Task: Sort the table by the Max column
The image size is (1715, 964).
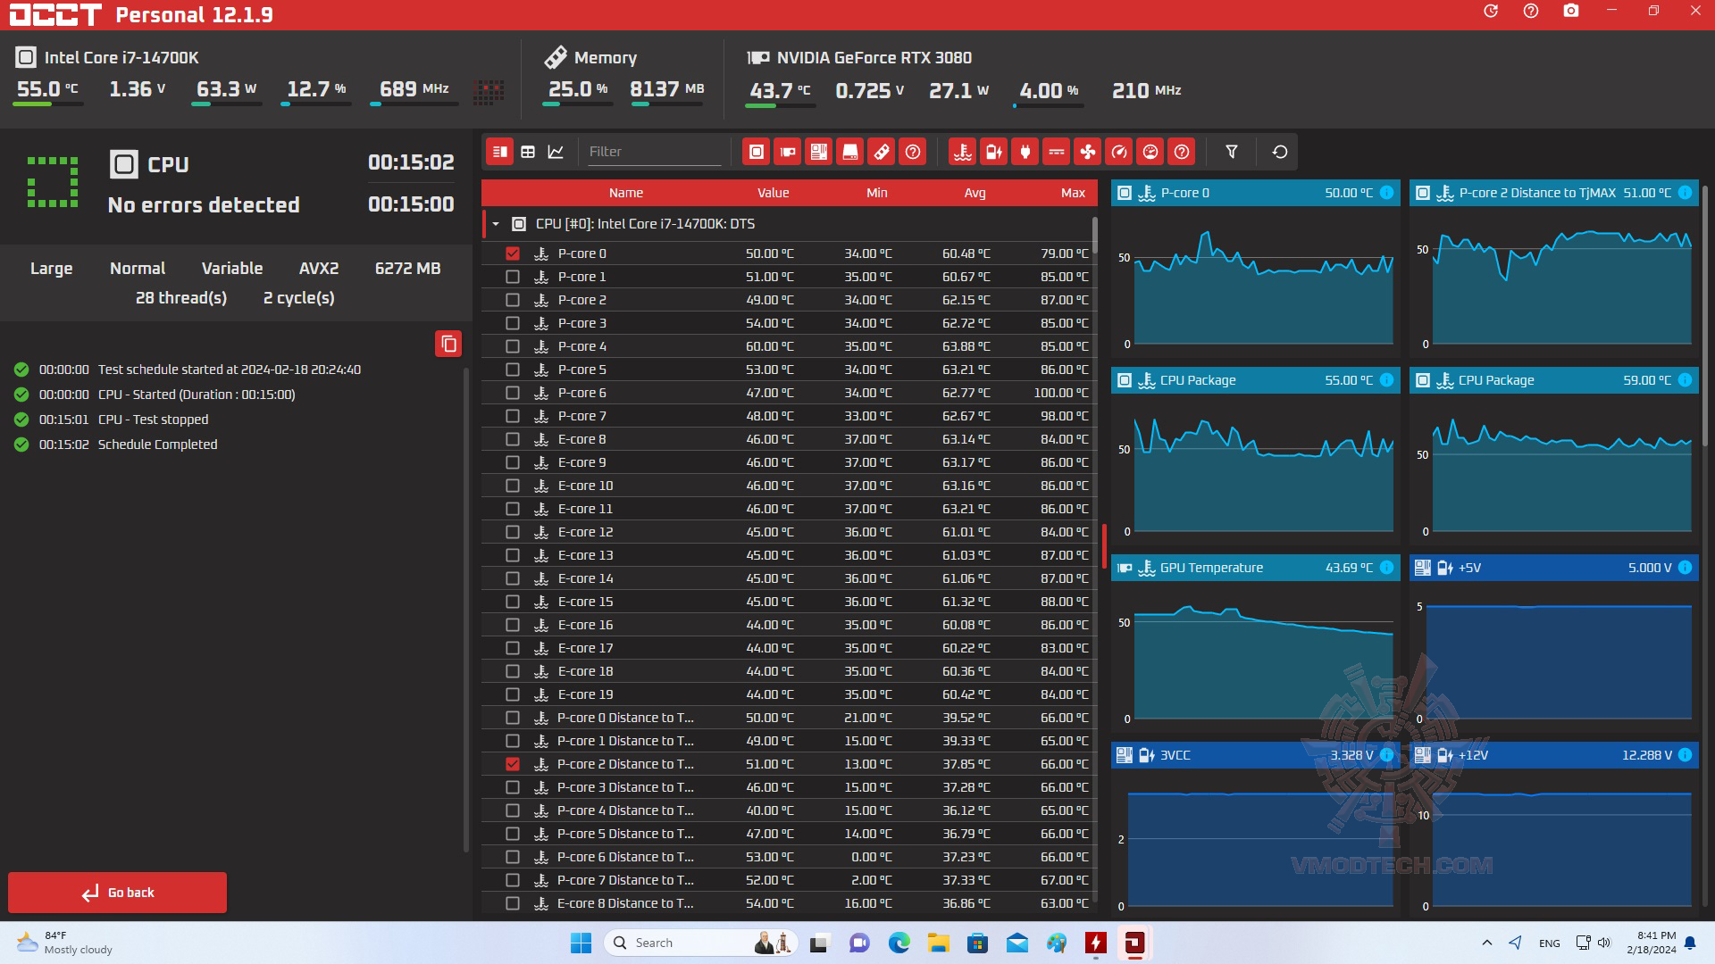Action: coord(1073,193)
